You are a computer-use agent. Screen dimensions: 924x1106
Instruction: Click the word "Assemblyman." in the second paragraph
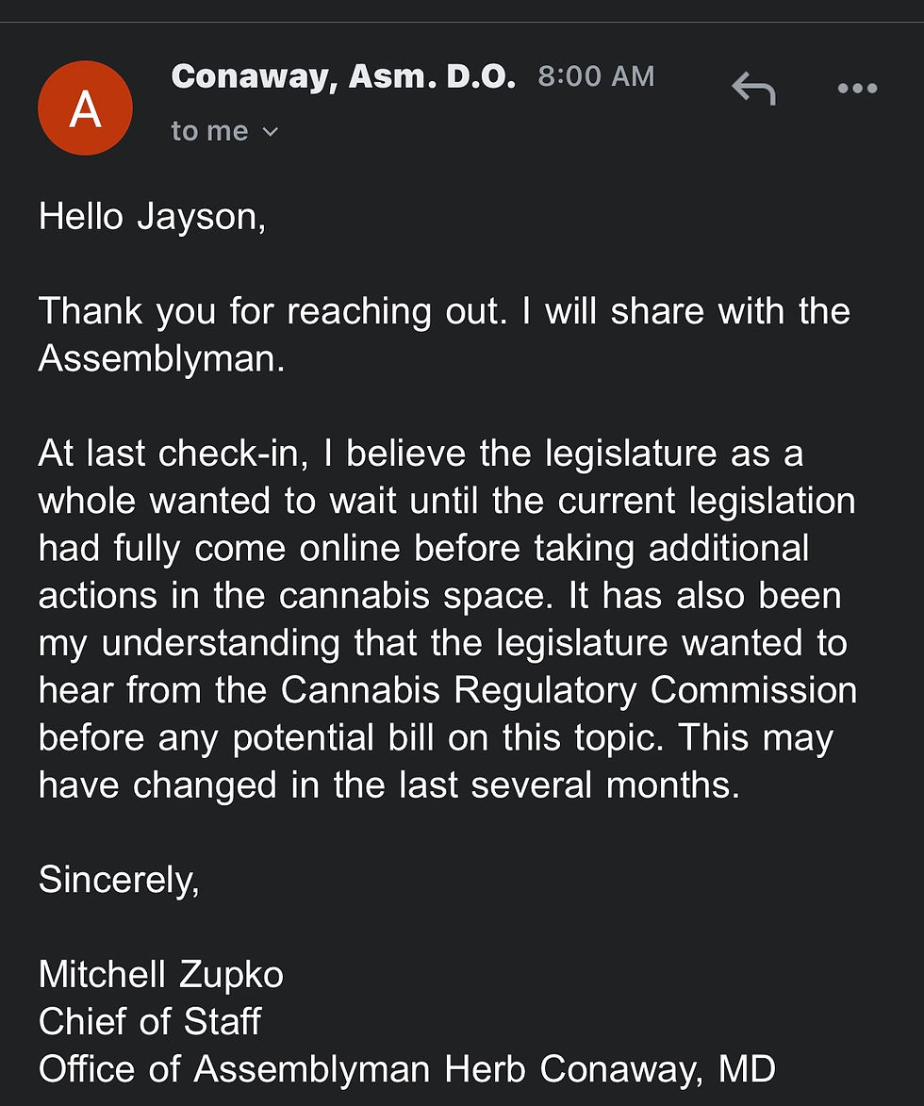click(161, 359)
